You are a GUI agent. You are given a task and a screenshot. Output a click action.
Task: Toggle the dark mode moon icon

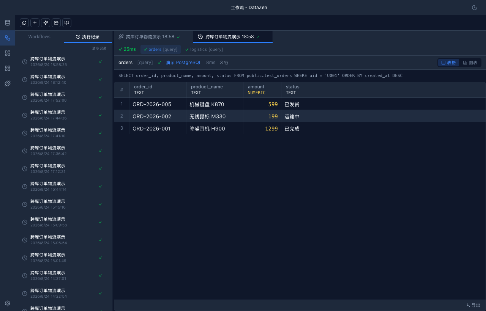coord(475,8)
